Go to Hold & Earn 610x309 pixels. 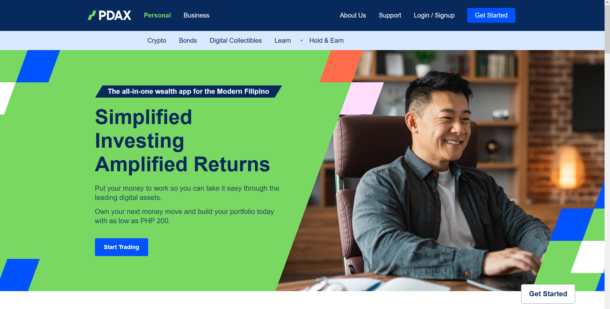click(x=326, y=40)
